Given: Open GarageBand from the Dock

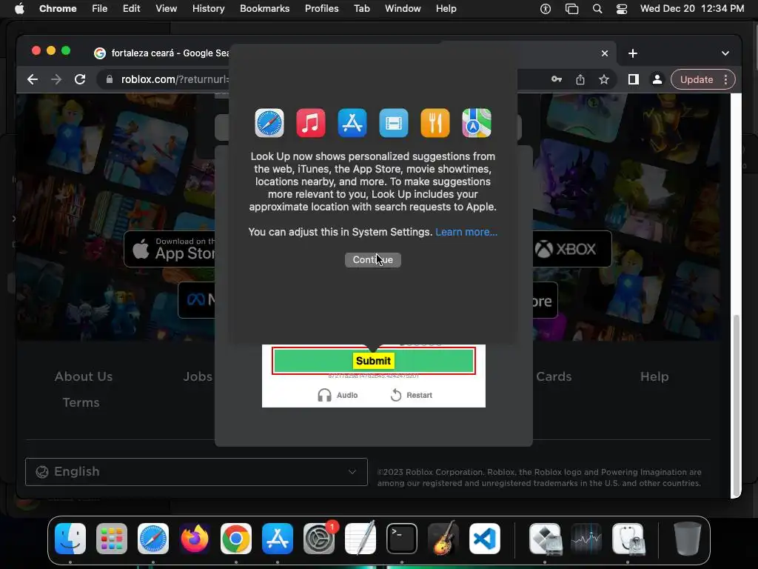Looking at the screenshot, I should [x=443, y=539].
